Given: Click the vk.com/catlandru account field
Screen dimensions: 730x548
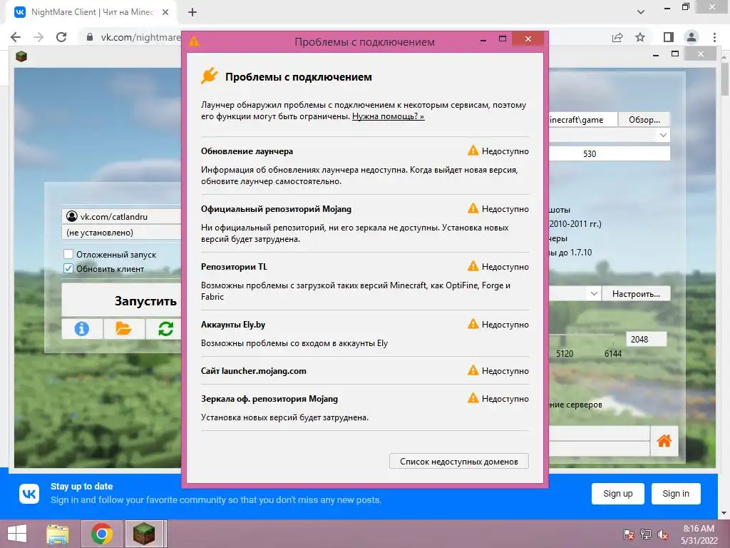Looking at the screenshot, I should click(122, 216).
